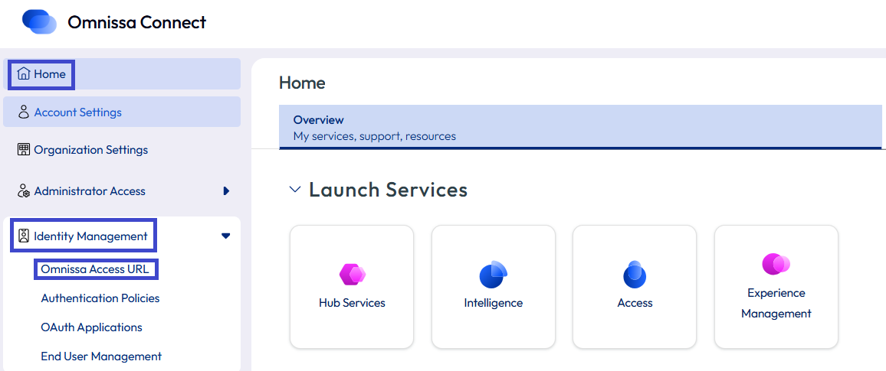Click the Omnissa Connect logo icon
The height and width of the screenshot is (371, 886).
tap(40, 22)
